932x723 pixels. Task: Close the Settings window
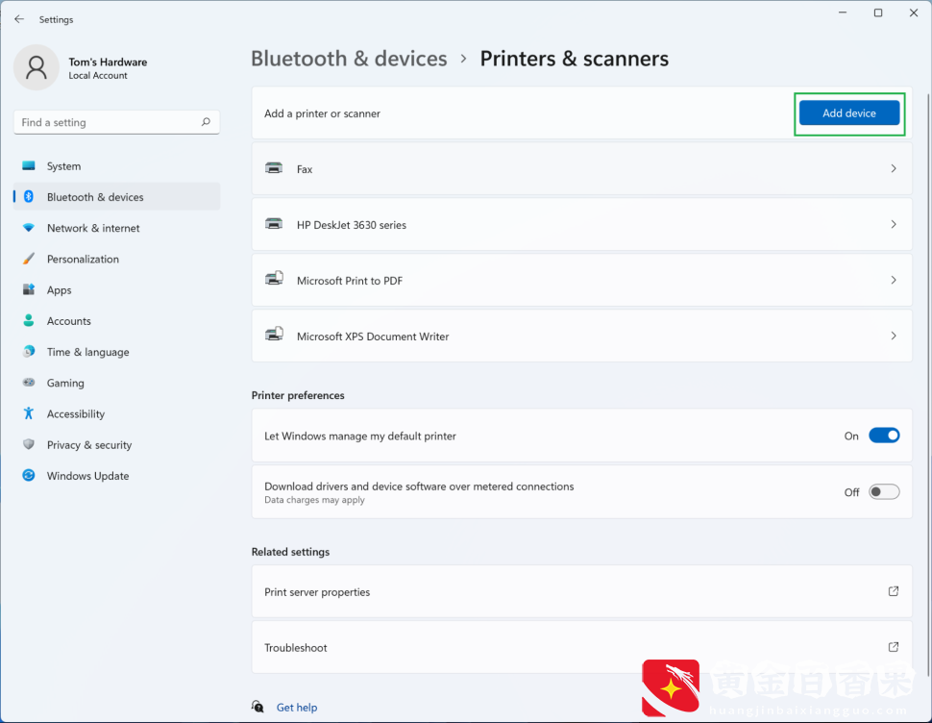(x=914, y=13)
